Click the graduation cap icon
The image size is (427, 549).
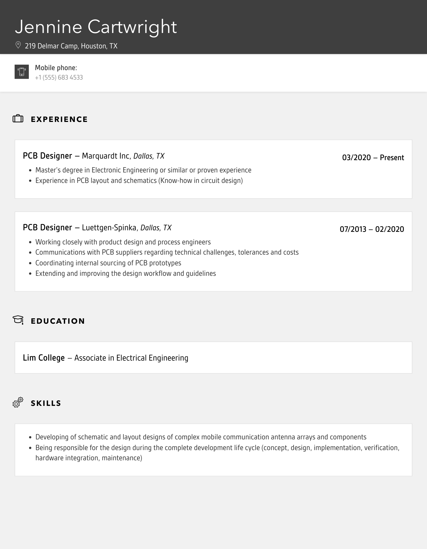(x=18, y=320)
